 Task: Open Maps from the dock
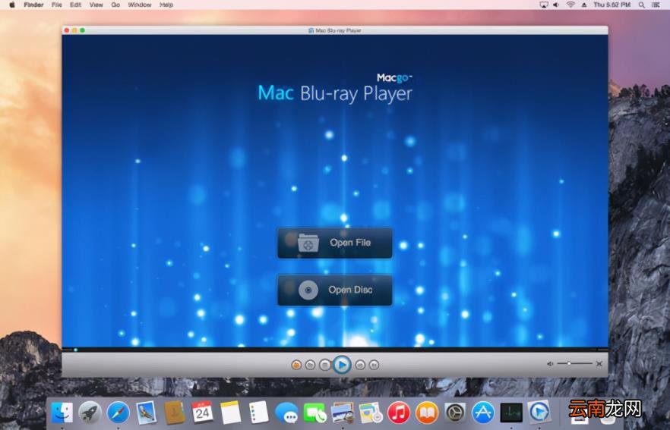[x=371, y=413]
